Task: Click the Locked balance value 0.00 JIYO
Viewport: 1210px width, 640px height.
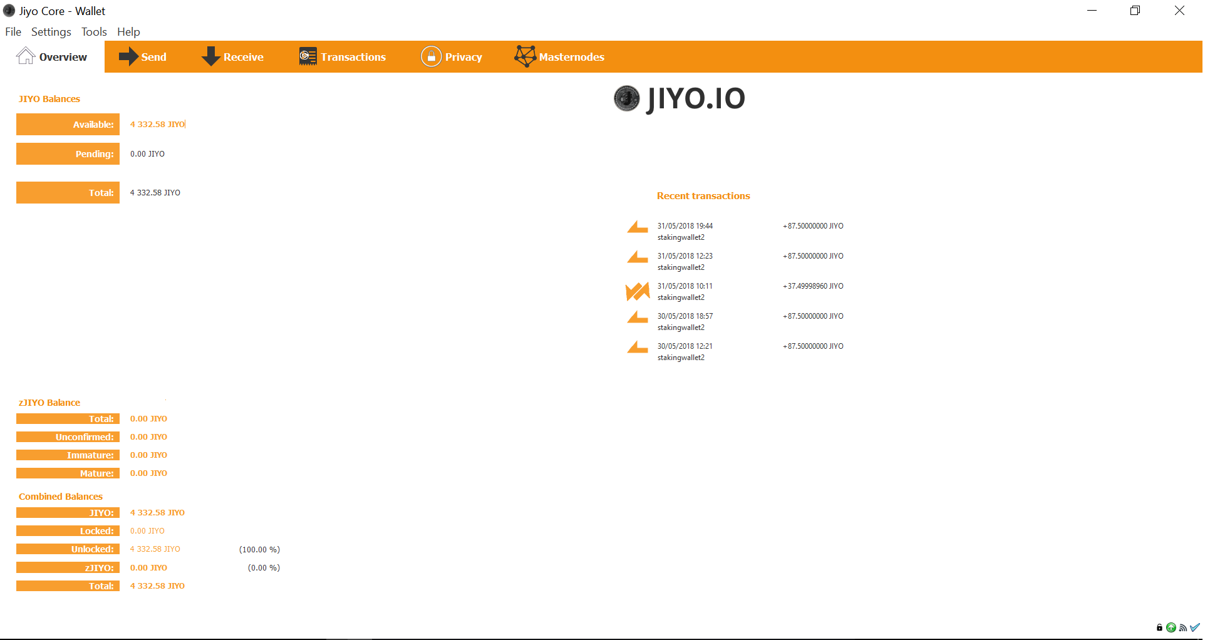Action: [147, 531]
